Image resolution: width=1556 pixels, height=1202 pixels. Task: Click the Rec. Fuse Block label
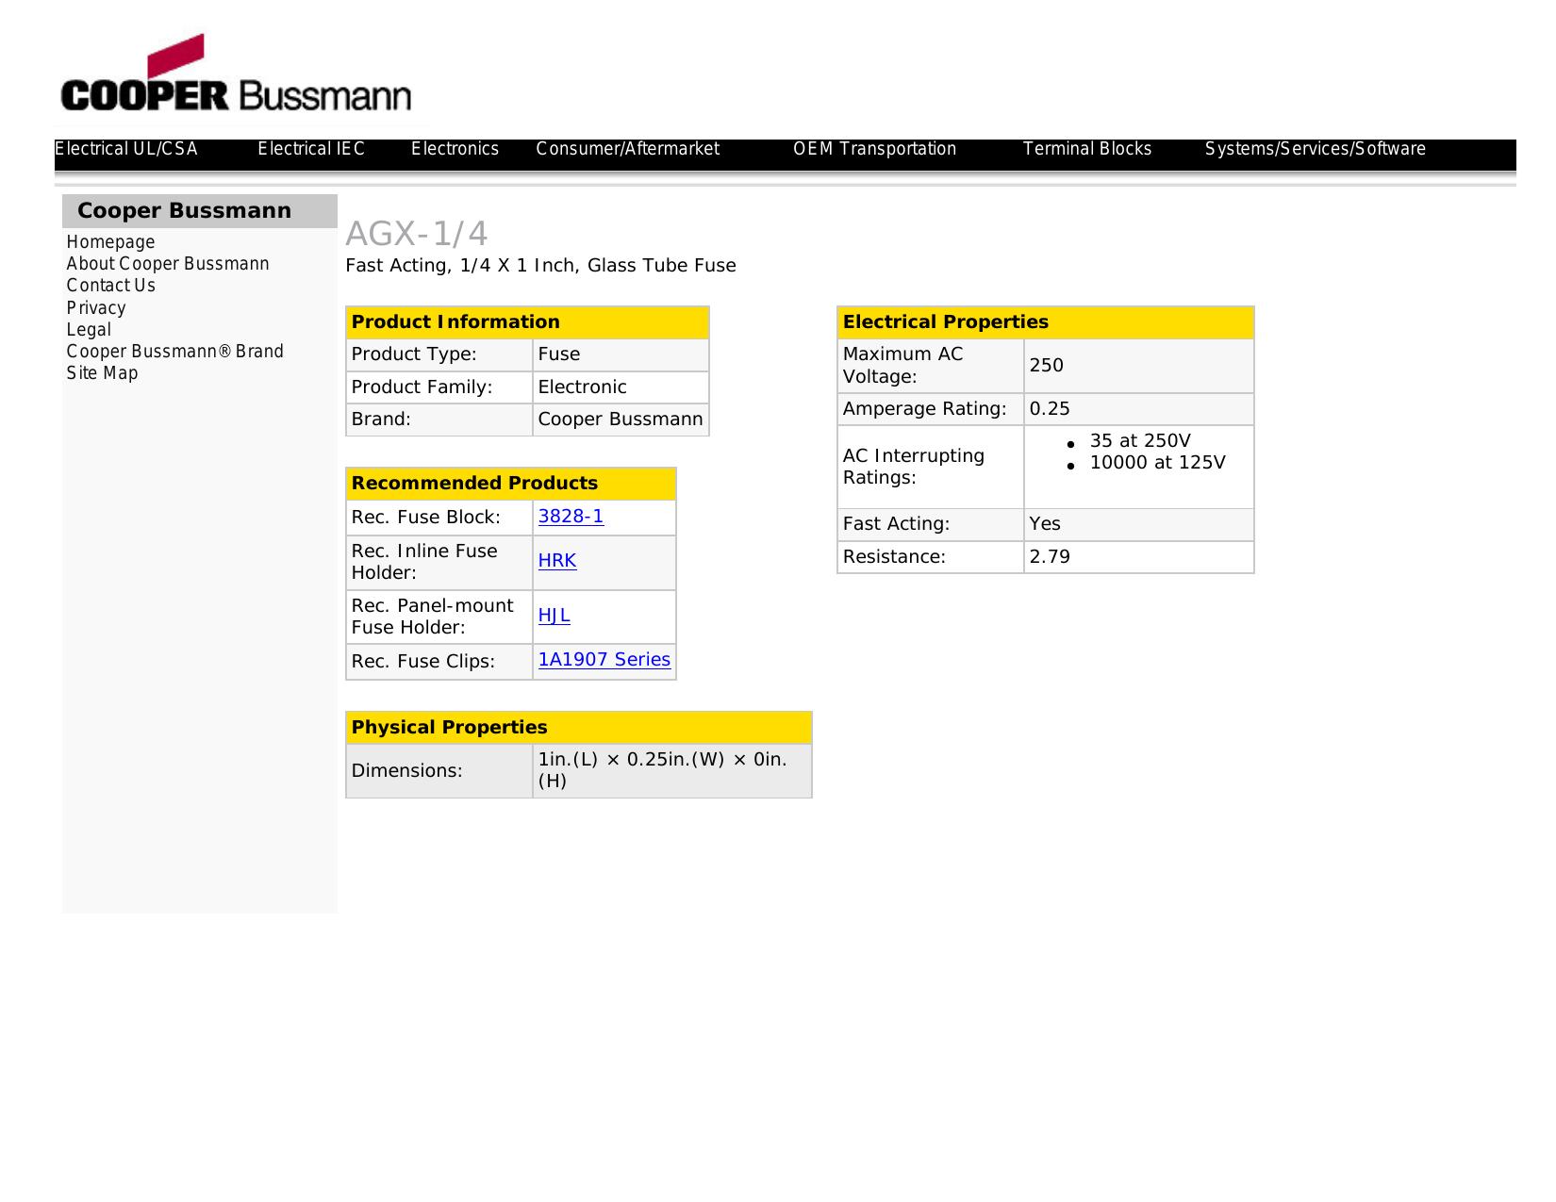pos(426,518)
